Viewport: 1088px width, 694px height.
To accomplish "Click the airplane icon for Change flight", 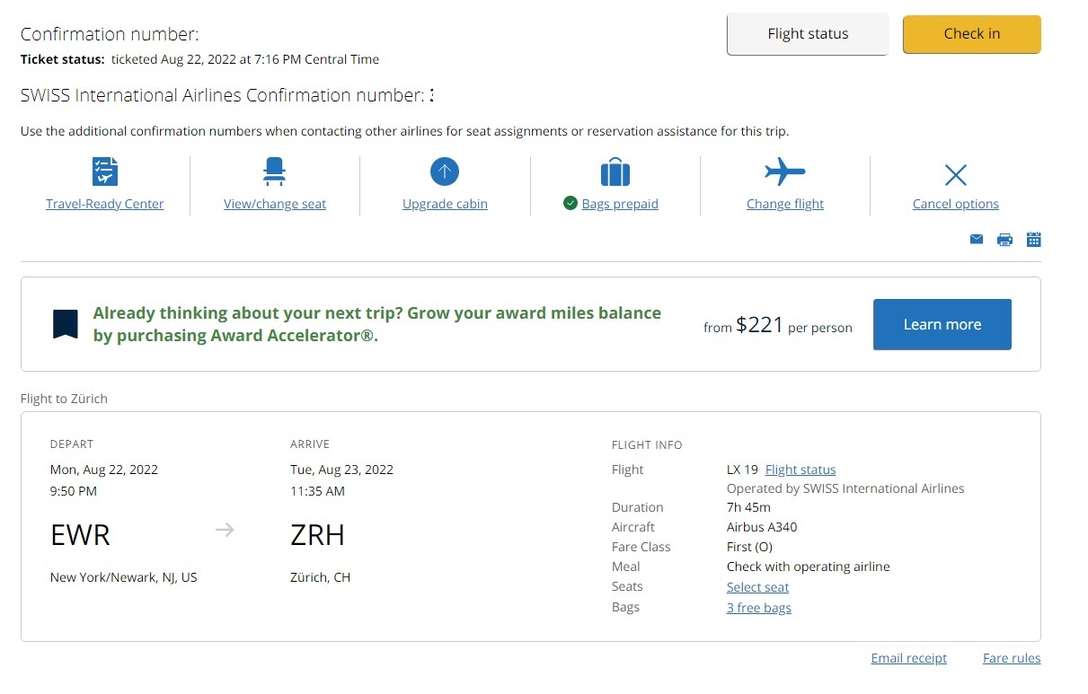I will [x=785, y=171].
